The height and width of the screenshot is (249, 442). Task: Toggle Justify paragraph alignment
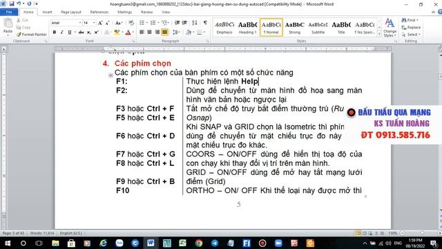point(164,33)
